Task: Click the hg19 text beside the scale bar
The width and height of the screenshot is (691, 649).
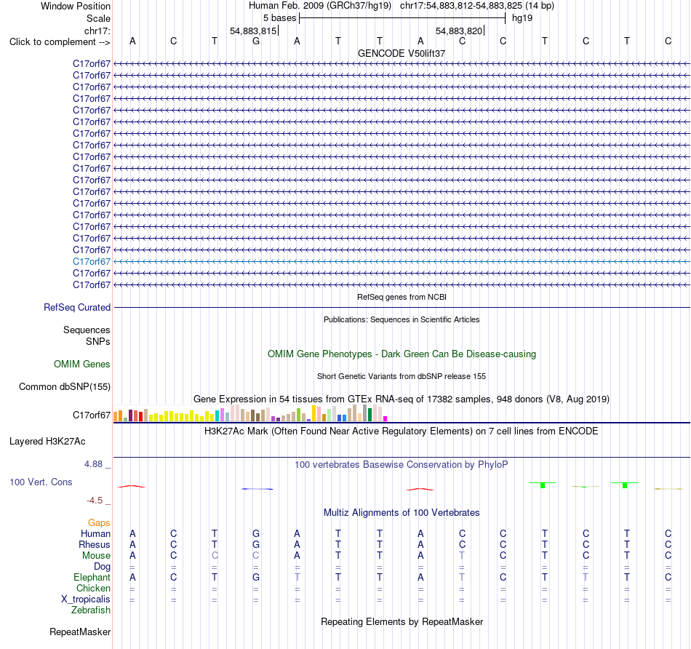Action: 522,18
